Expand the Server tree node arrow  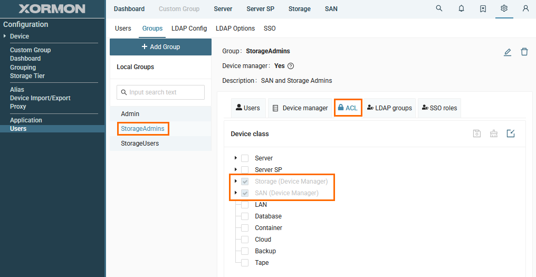(x=235, y=158)
